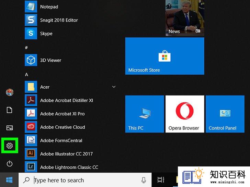The height and width of the screenshot is (187, 250).
Task: Launch Adobe Lightroom Classic CC label
Action: click(x=69, y=167)
